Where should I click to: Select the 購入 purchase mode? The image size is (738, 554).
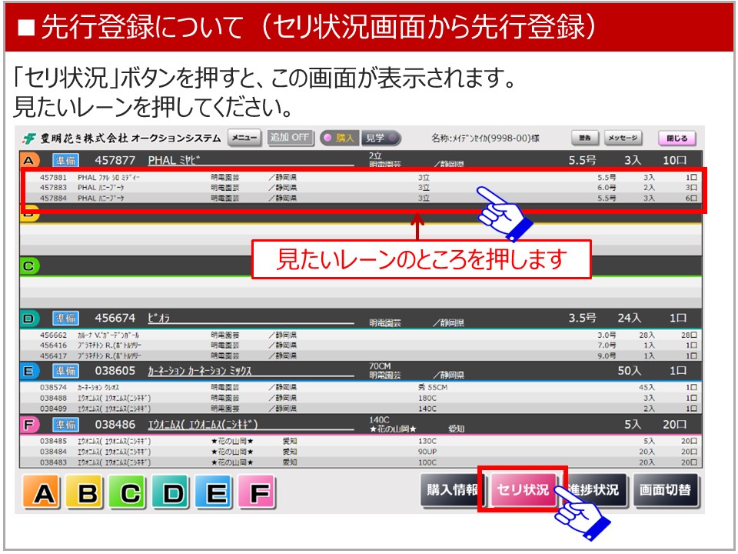coord(339,138)
